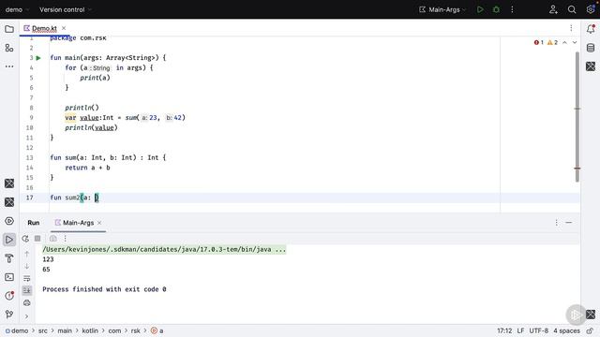
Task: Rerun Main-Args using the rerun icon
Action: [x=25, y=239]
